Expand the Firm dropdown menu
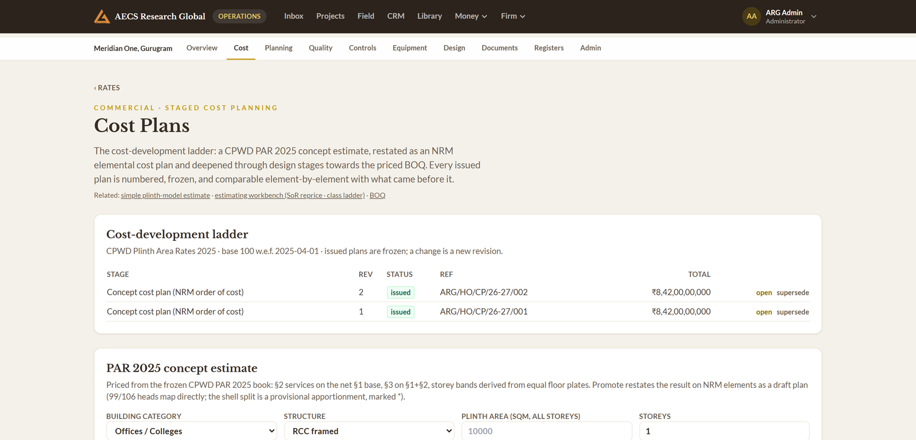This screenshot has height=440, width=916. (513, 16)
